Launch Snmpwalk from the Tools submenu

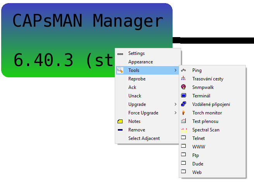[x=213, y=87]
